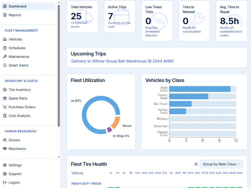The image size is (251, 188).
Task: Click the Tire Inventory tire icon
Action: pyautogui.click(x=5, y=90)
